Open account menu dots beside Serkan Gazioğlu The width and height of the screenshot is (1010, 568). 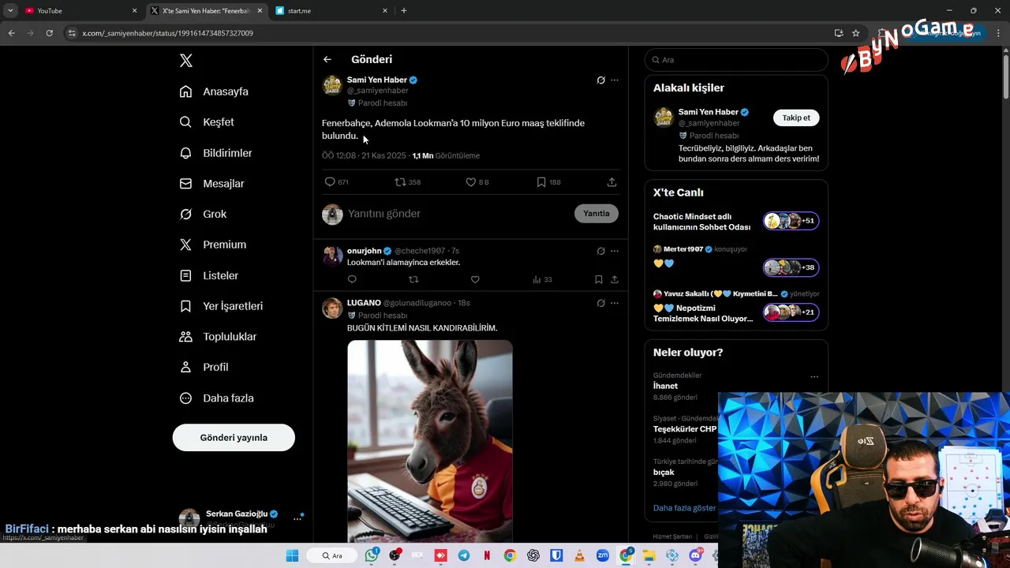pyautogui.click(x=297, y=519)
